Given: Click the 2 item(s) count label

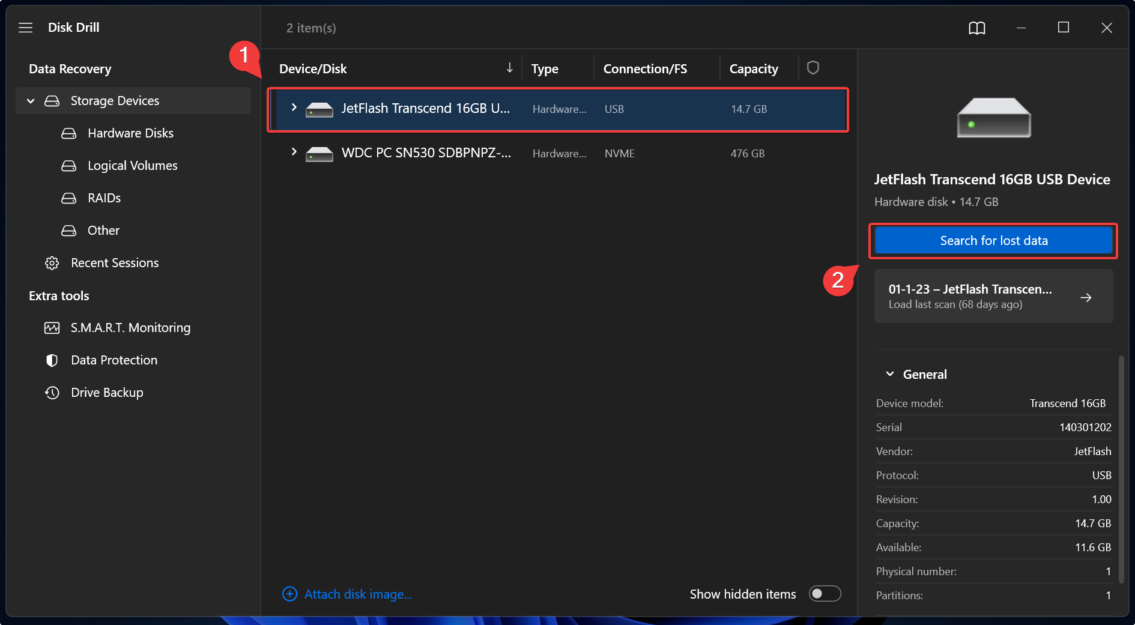Looking at the screenshot, I should pyautogui.click(x=311, y=28).
